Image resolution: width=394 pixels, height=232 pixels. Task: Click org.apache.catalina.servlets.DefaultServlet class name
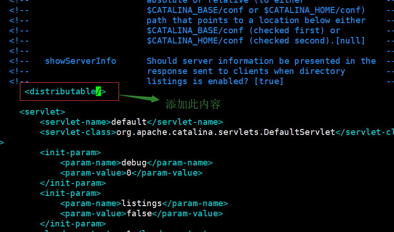(x=225, y=132)
